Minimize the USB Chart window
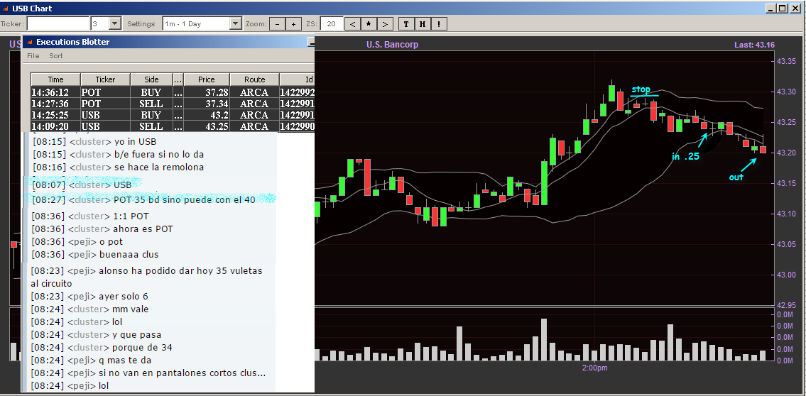Viewport: 806px width, 396px height. [770, 9]
